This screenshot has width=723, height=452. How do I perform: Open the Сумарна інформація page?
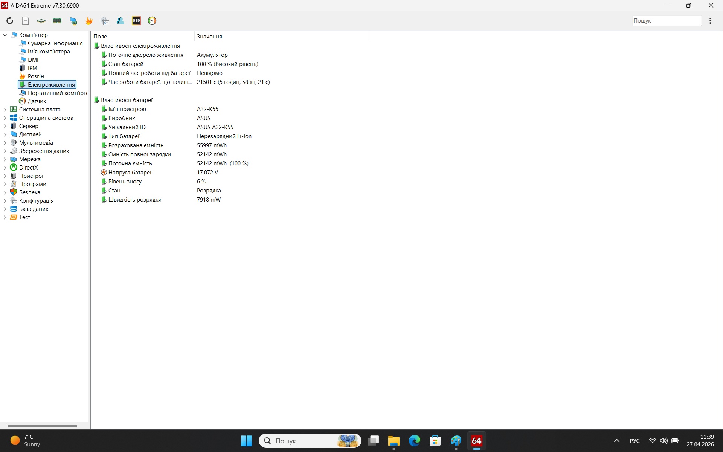click(x=55, y=43)
